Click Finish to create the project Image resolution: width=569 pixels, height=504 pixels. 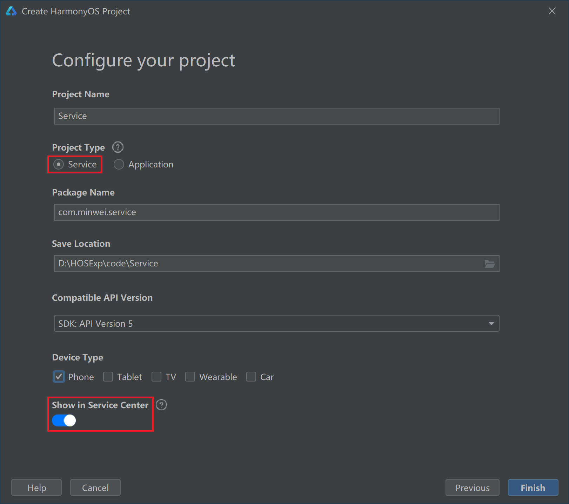(x=533, y=488)
